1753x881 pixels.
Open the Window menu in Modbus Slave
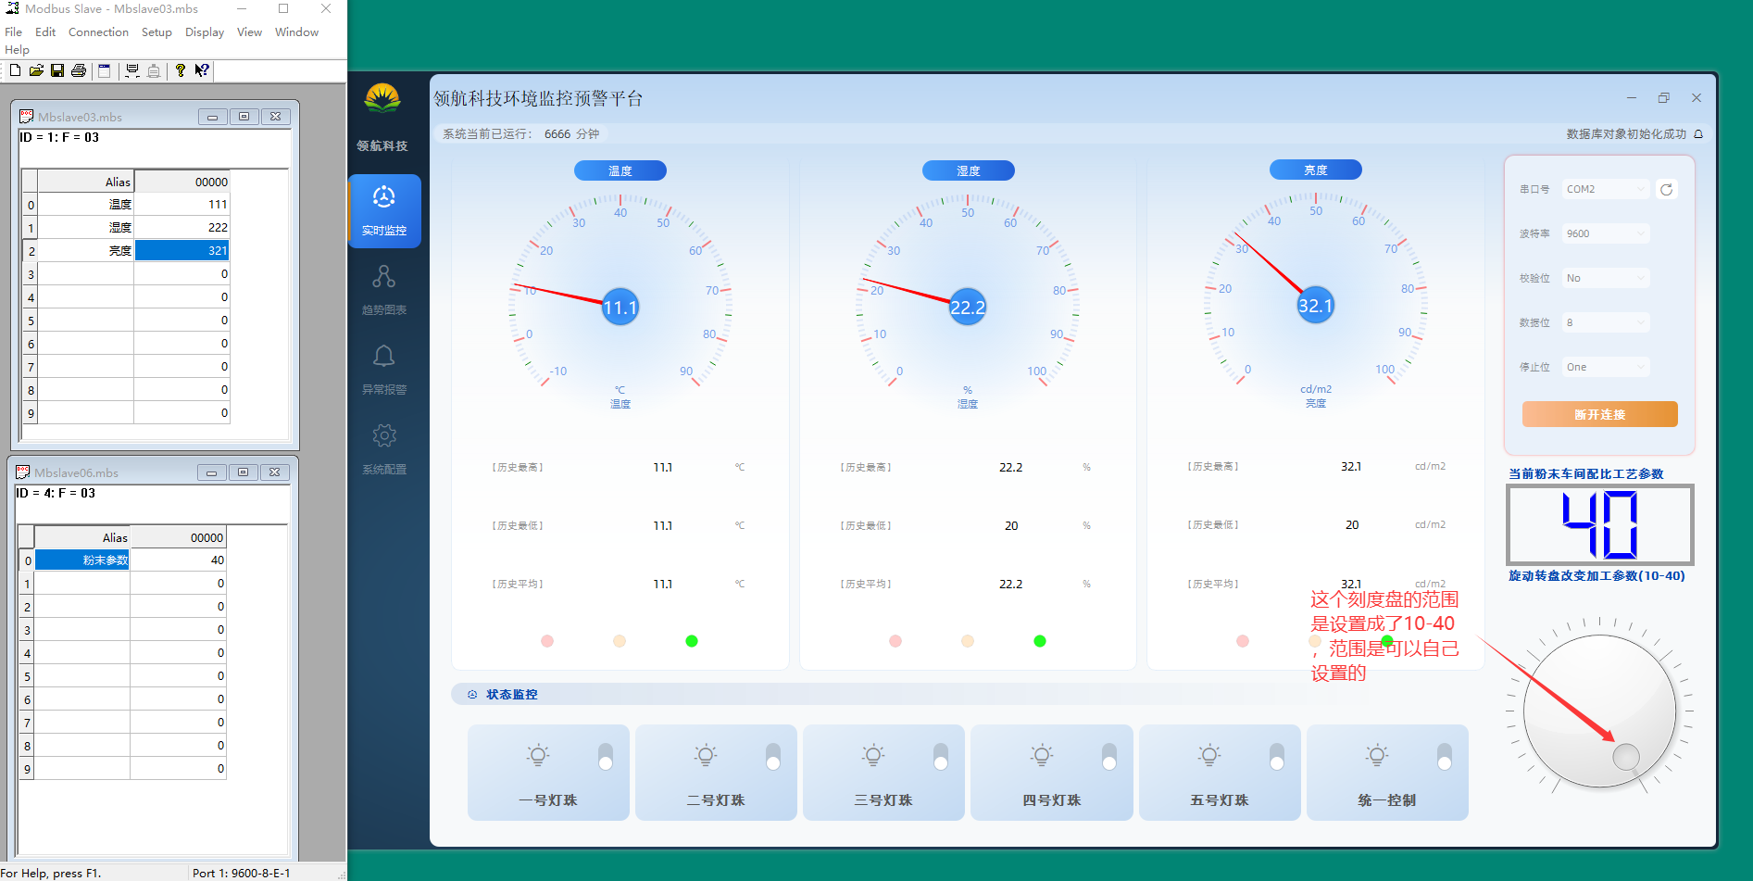(296, 31)
